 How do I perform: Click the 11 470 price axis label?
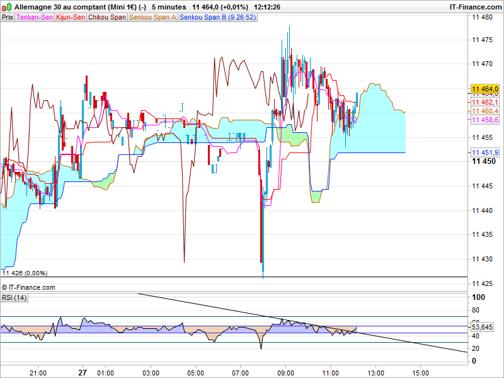(x=482, y=64)
